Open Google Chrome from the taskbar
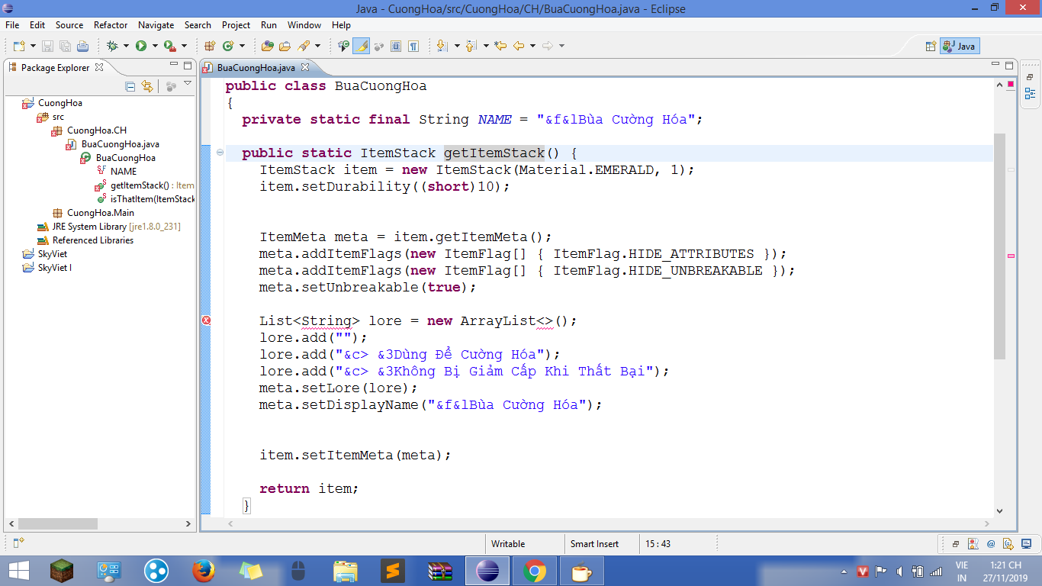1042x586 pixels. coord(534,571)
